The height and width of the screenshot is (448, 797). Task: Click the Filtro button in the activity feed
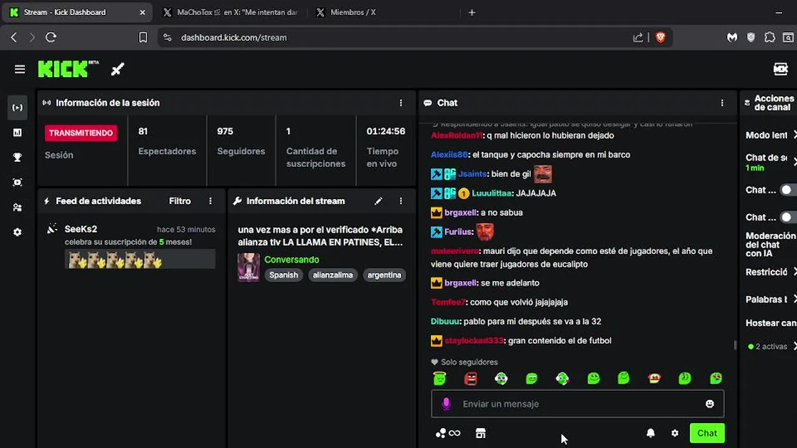pyautogui.click(x=180, y=201)
